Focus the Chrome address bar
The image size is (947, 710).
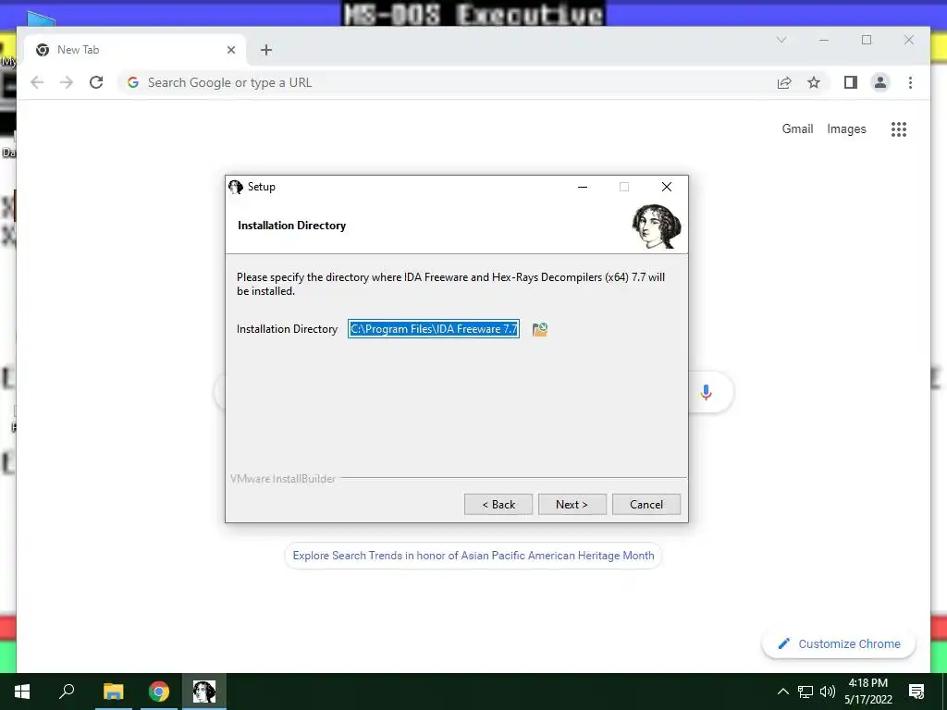[447, 82]
